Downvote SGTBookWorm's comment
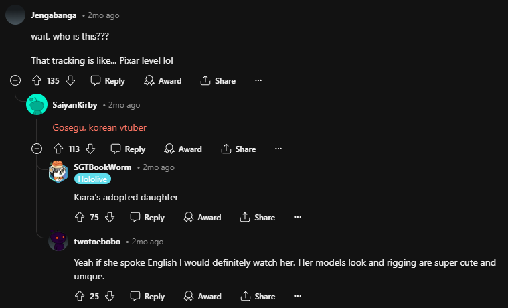Image resolution: width=508 pixels, height=308 pixels. click(x=110, y=218)
